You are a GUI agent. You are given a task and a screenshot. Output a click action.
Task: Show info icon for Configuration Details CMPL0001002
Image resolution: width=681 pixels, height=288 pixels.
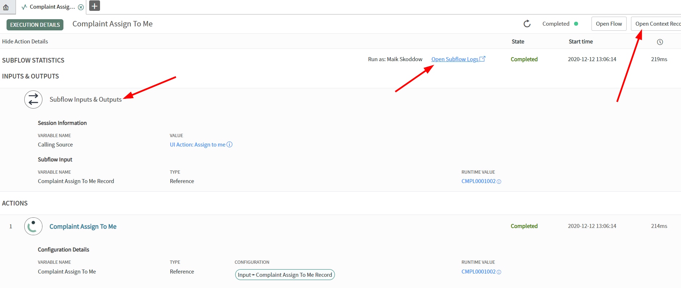(x=499, y=272)
